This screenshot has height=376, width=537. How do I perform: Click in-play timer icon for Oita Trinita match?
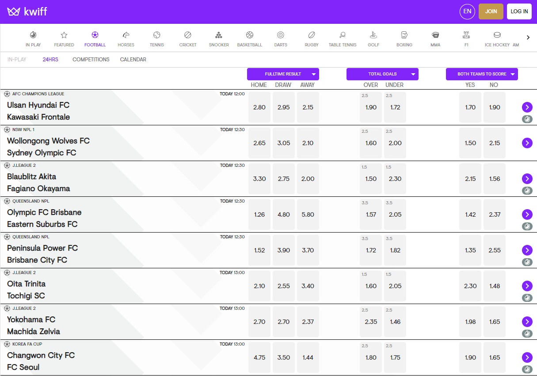coord(527,298)
